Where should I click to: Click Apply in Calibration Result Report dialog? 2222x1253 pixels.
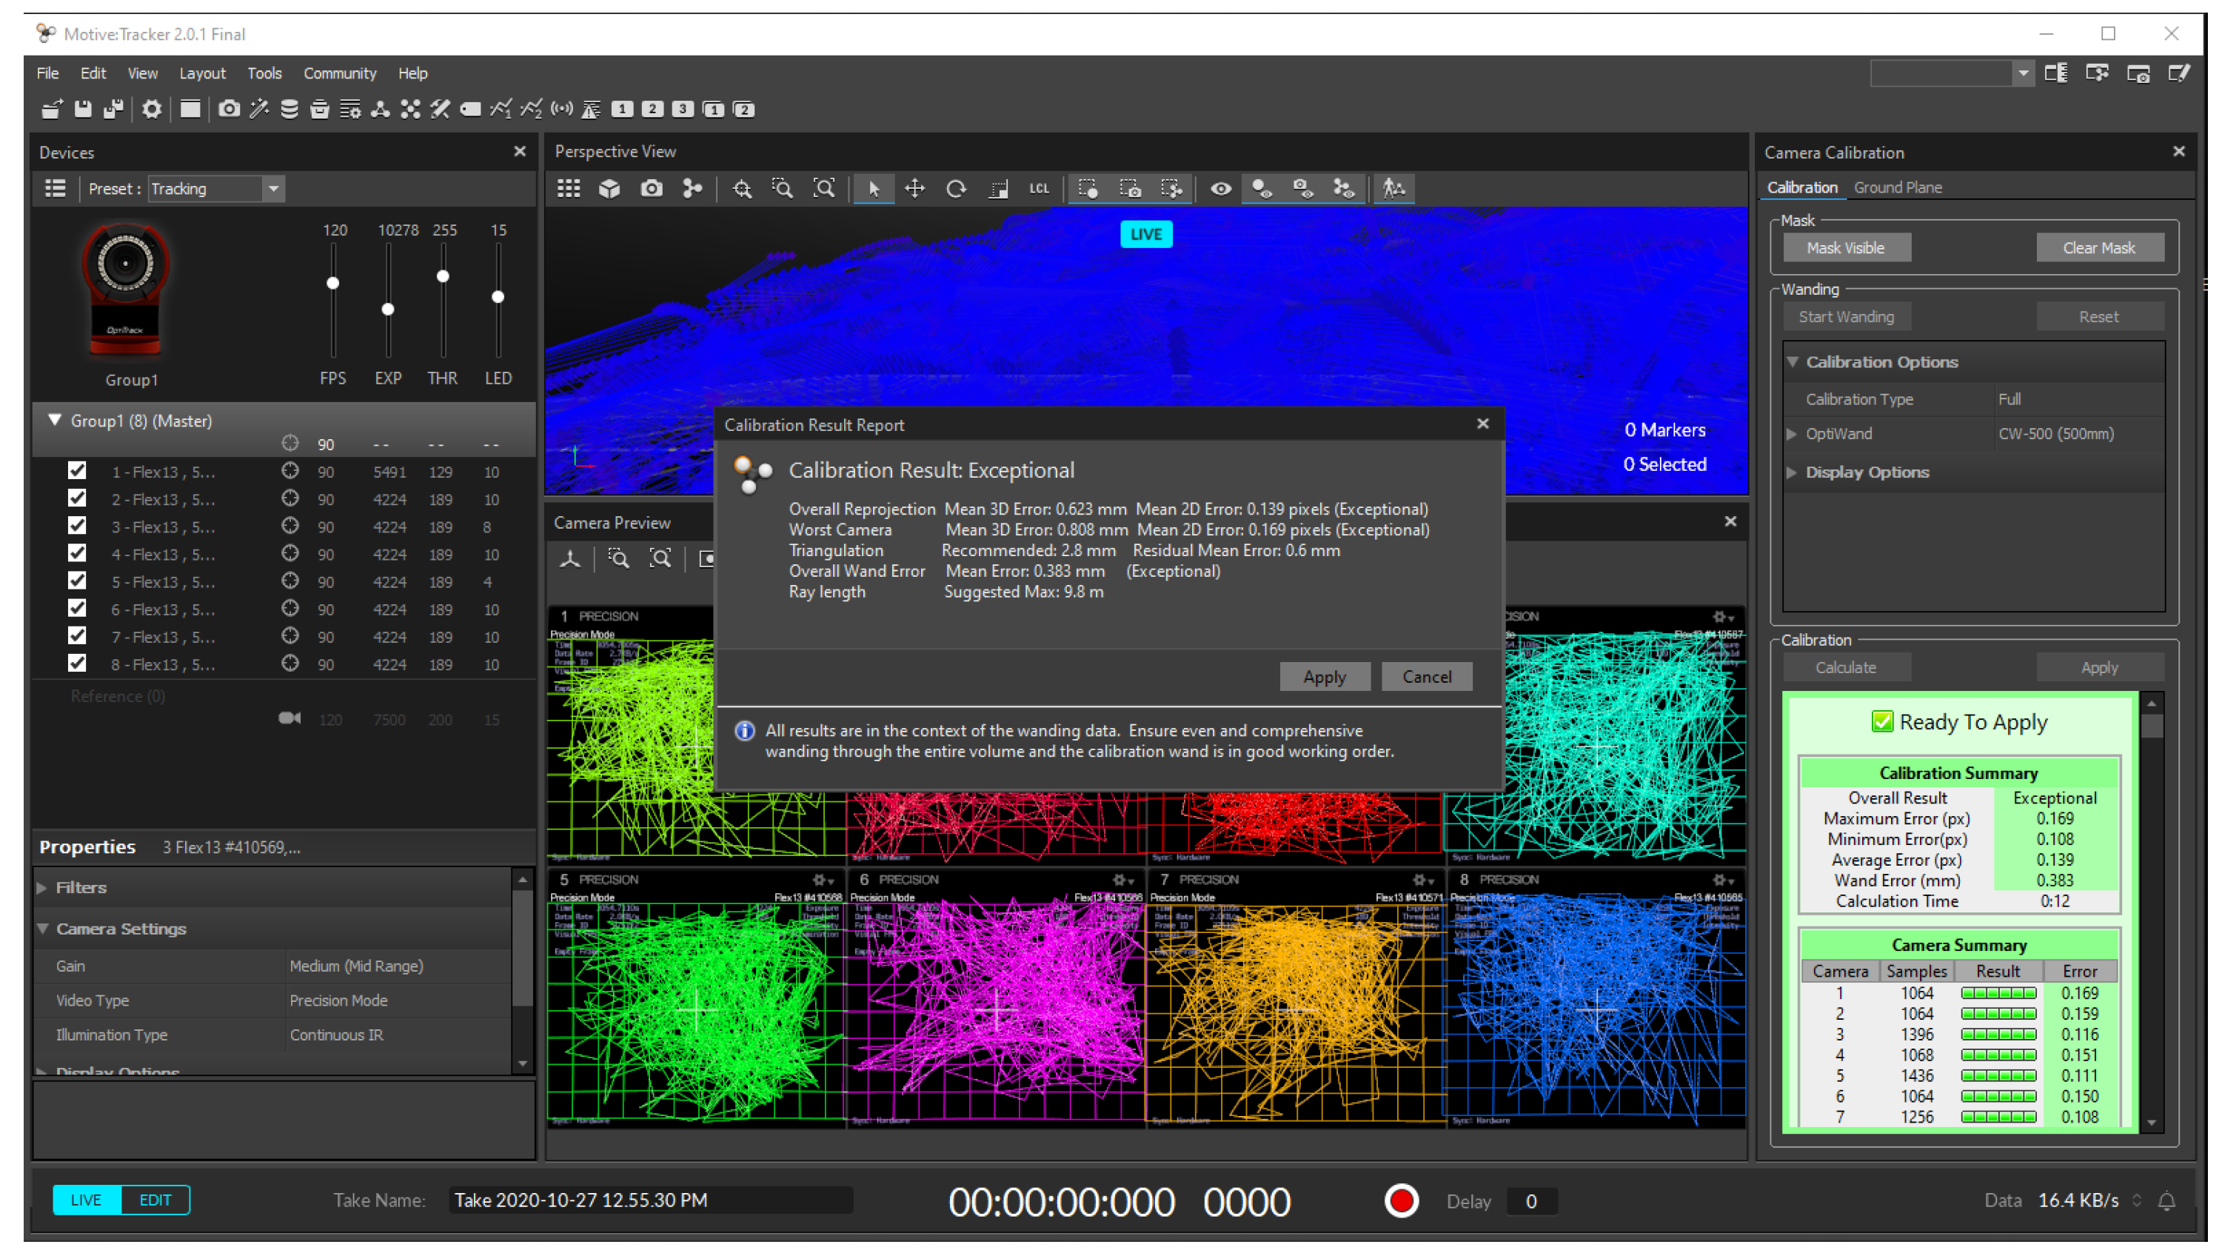point(1324,678)
